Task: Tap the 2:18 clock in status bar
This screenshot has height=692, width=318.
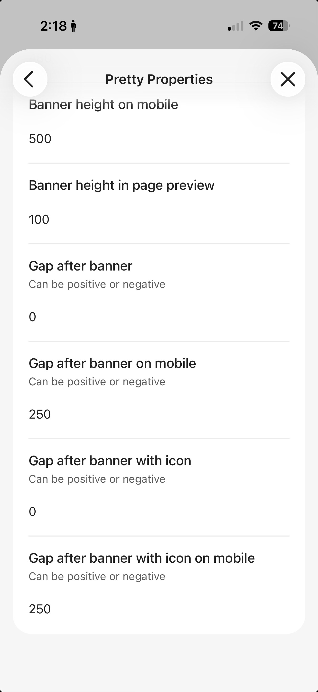Action: click(x=54, y=26)
